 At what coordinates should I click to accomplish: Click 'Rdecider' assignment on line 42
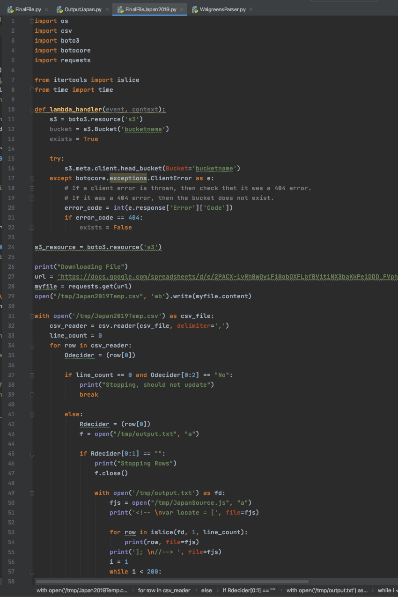tap(95, 424)
